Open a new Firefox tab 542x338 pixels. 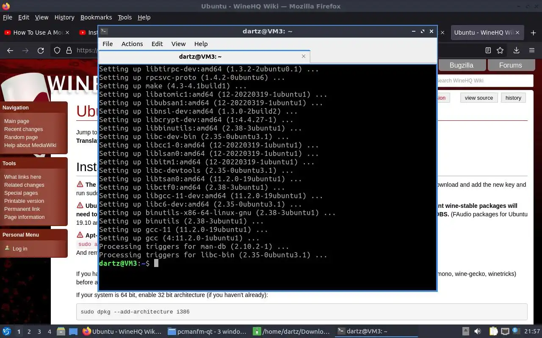click(533, 33)
